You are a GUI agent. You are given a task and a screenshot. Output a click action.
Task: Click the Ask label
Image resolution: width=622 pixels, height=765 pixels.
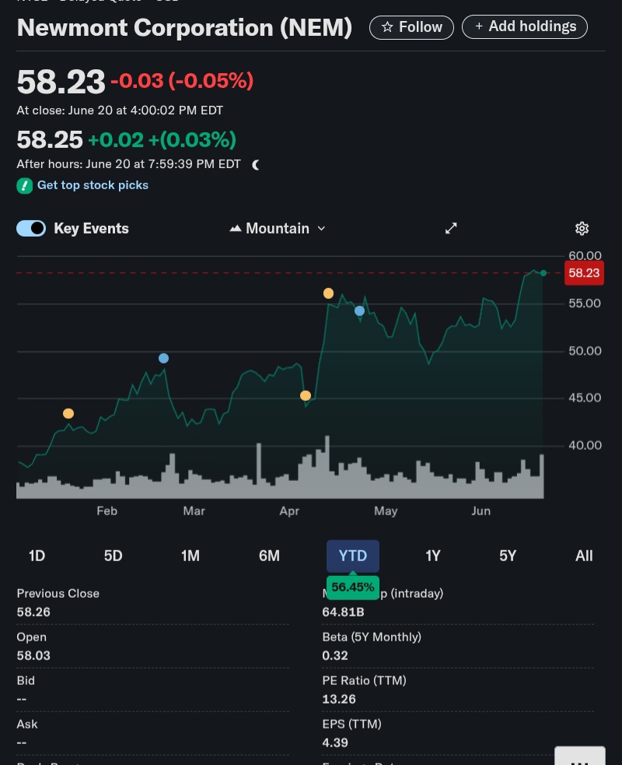pyautogui.click(x=27, y=724)
